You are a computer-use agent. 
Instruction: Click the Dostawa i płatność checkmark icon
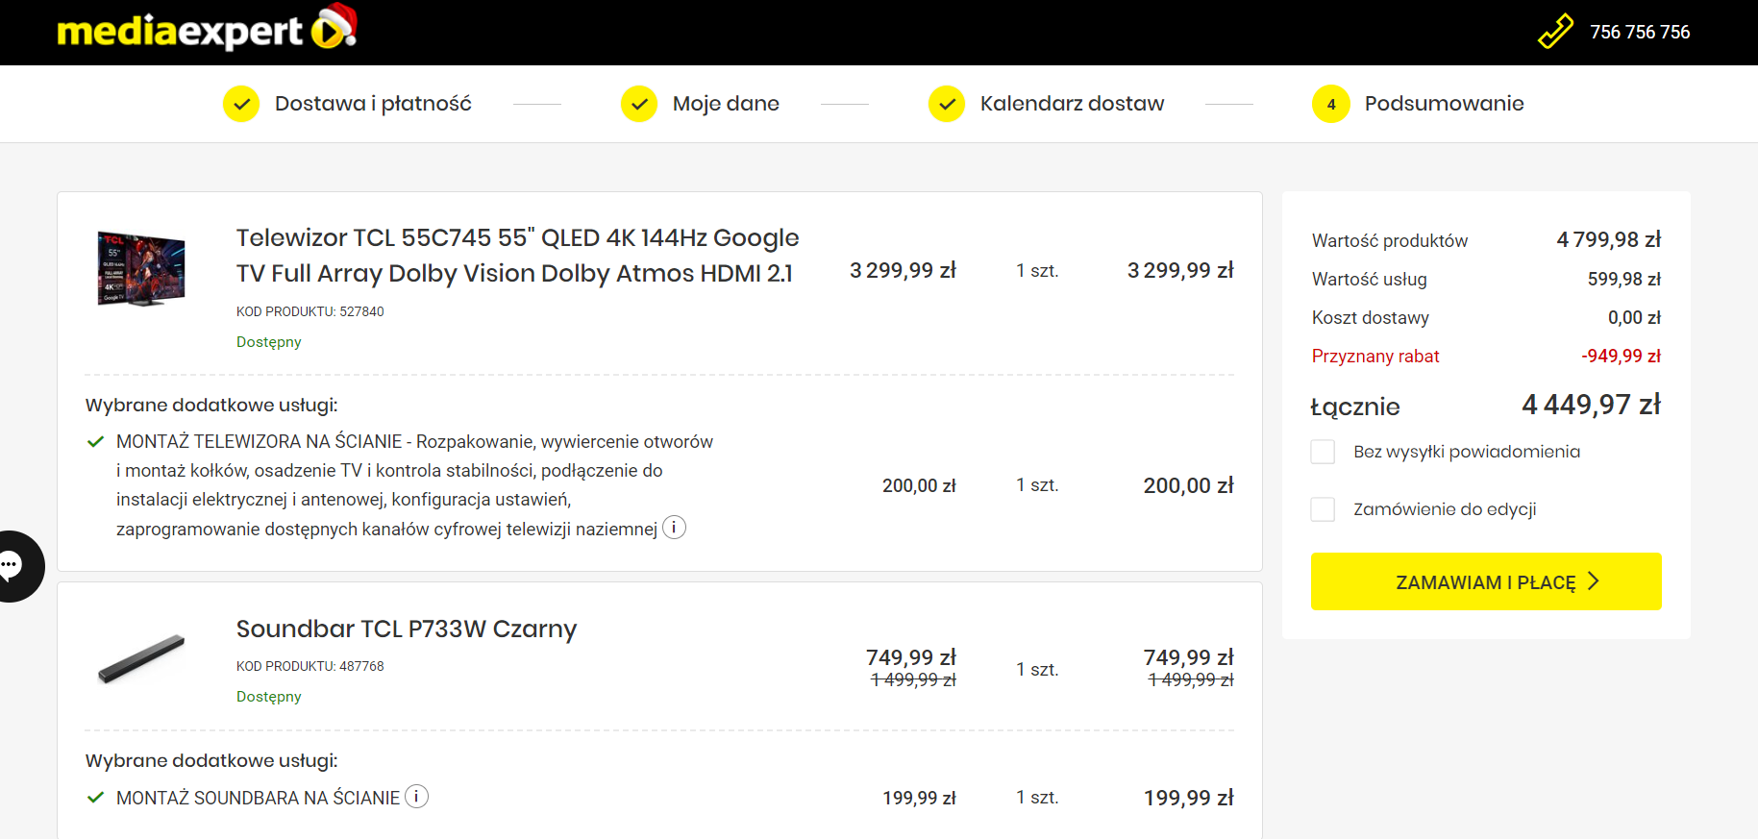(x=241, y=104)
